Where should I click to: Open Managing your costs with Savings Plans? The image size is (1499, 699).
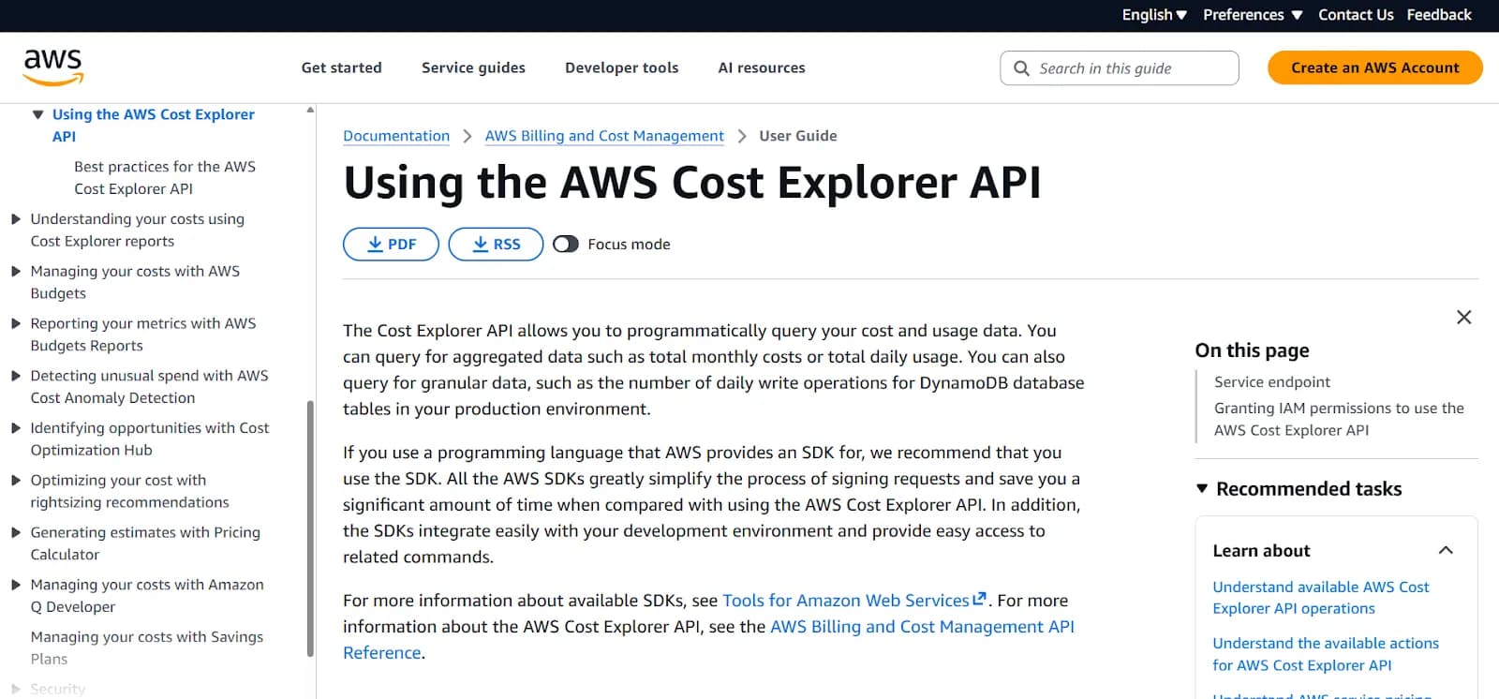click(x=147, y=648)
